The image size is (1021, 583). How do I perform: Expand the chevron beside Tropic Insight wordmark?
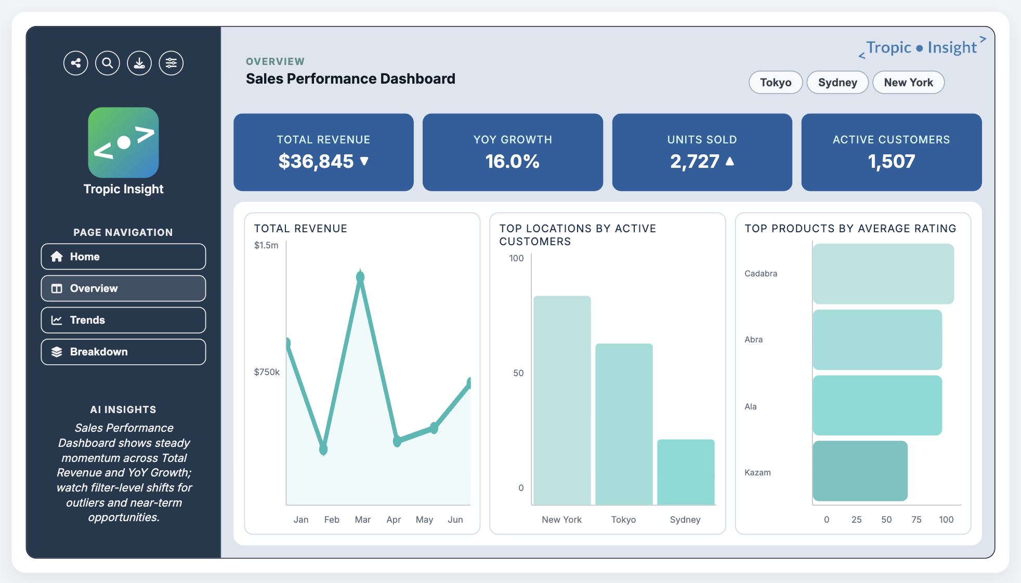pyautogui.click(x=982, y=39)
